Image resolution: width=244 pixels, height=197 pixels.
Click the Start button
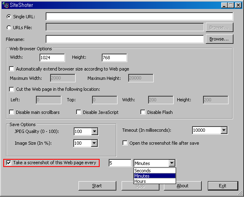tap(97, 186)
